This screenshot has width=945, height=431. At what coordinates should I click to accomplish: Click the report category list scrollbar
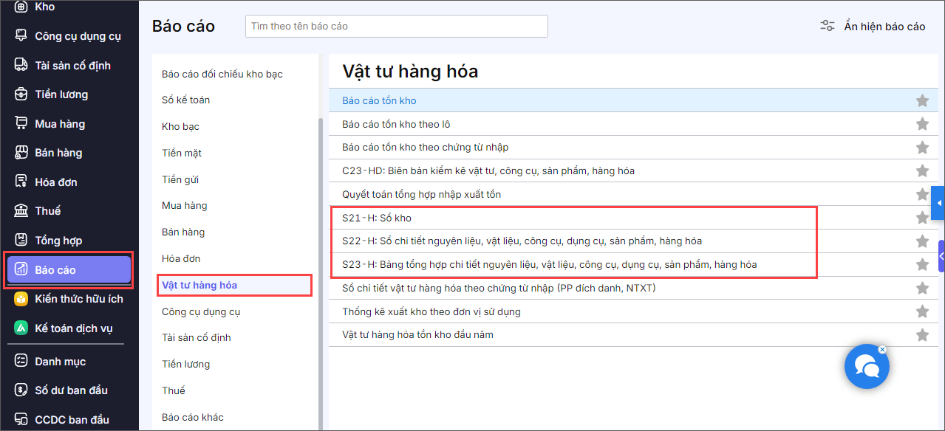tap(320, 273)
